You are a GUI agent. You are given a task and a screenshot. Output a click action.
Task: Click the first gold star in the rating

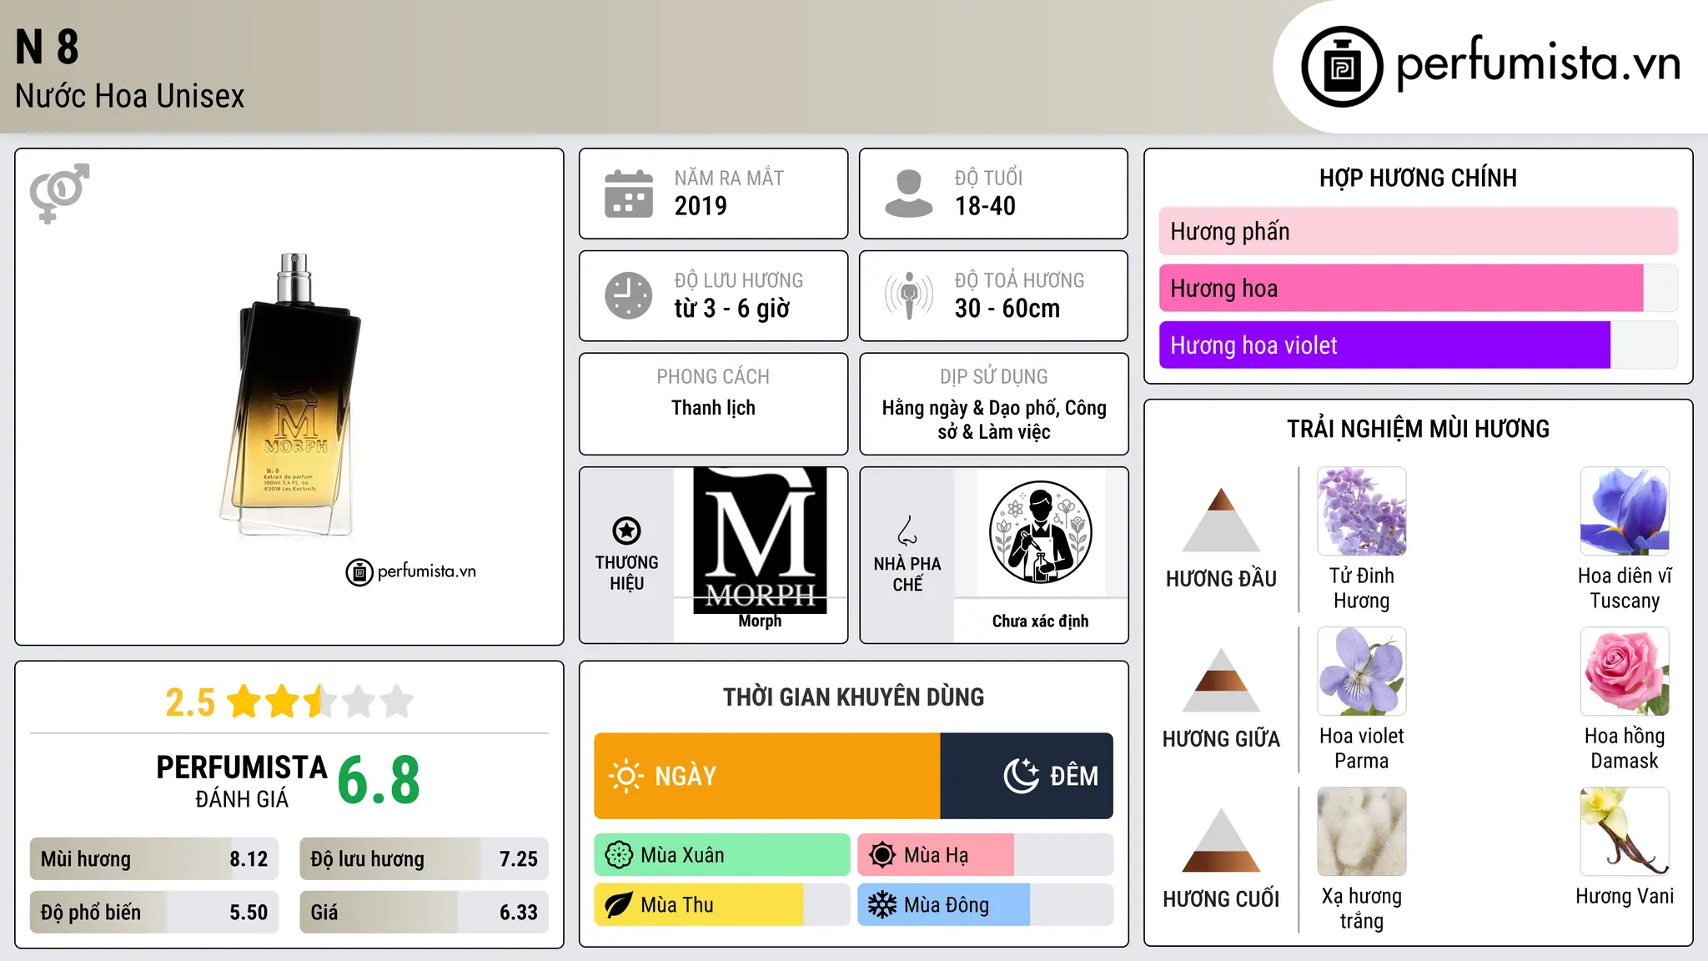pyautogui.click(x=244, y=702)
